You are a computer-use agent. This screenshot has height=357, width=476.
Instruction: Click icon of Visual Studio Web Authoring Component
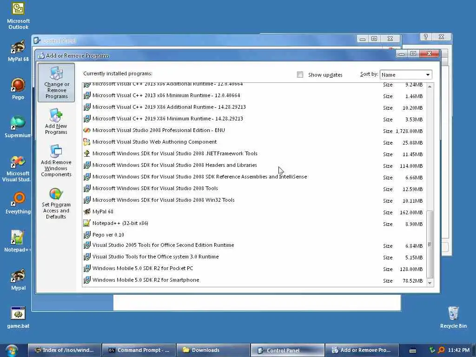pos(87,142)
